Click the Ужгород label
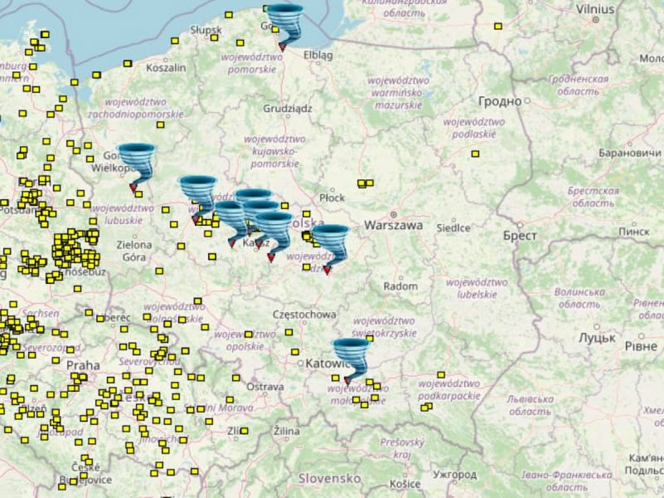The image size is (664, 498). click(455, 475)
